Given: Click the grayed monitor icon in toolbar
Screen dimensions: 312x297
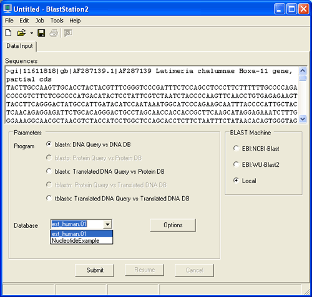Looking at the screenshot, I should coord(68,33).
